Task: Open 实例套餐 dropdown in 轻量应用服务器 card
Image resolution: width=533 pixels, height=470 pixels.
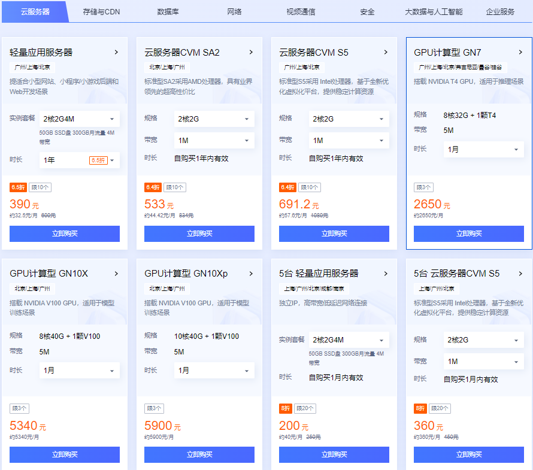Action: point(79,119)
